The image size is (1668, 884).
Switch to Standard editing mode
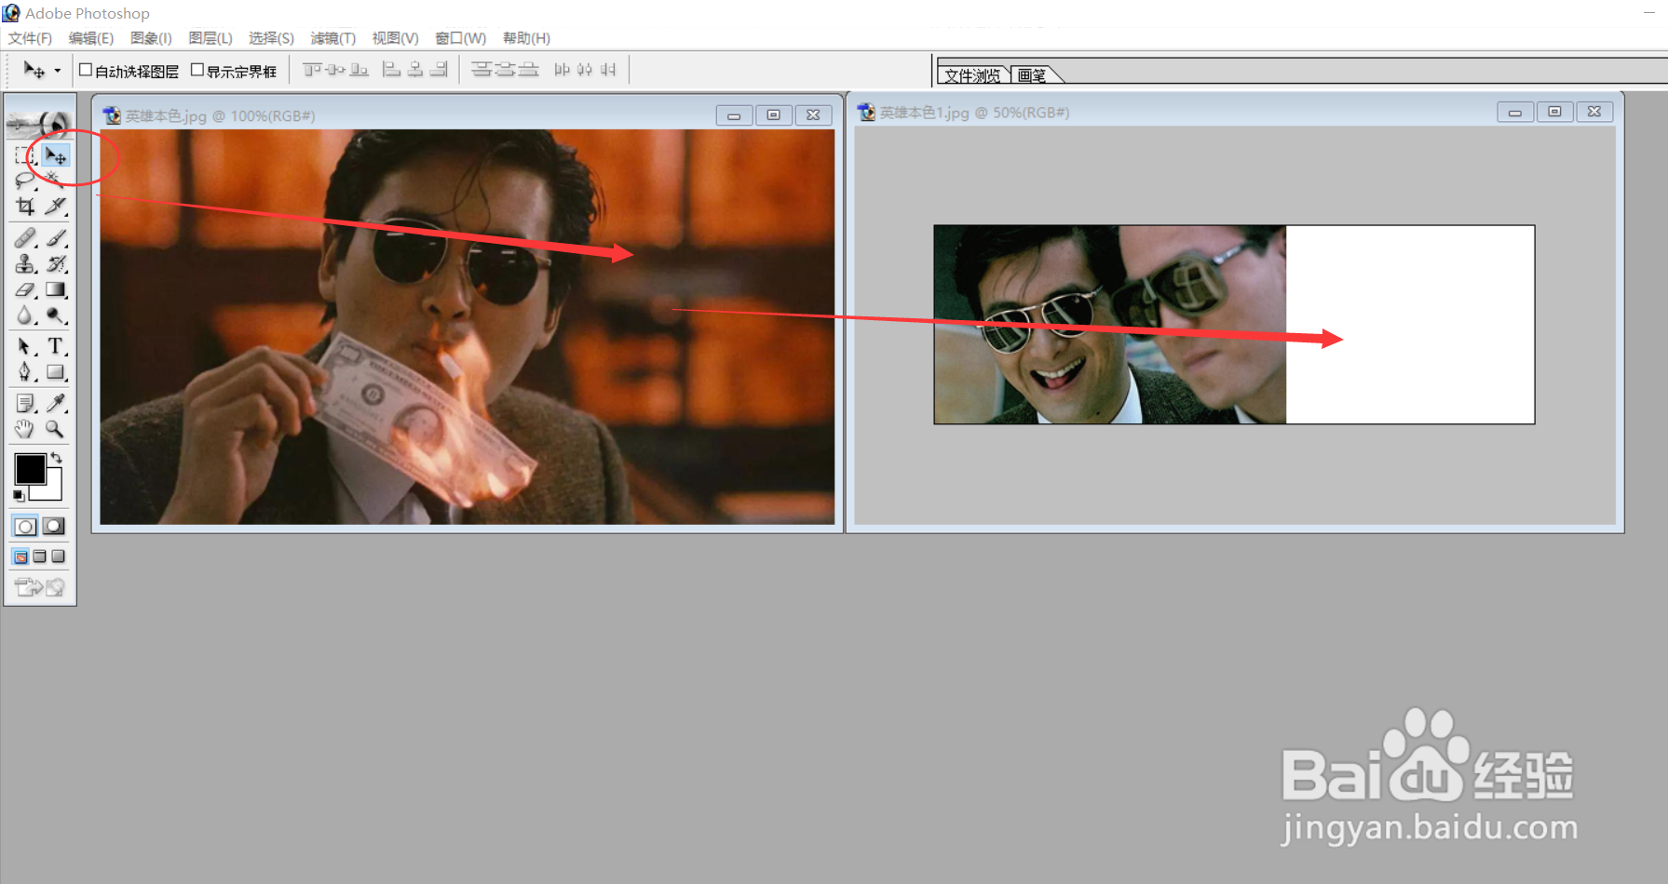click(x=25, y=527)
